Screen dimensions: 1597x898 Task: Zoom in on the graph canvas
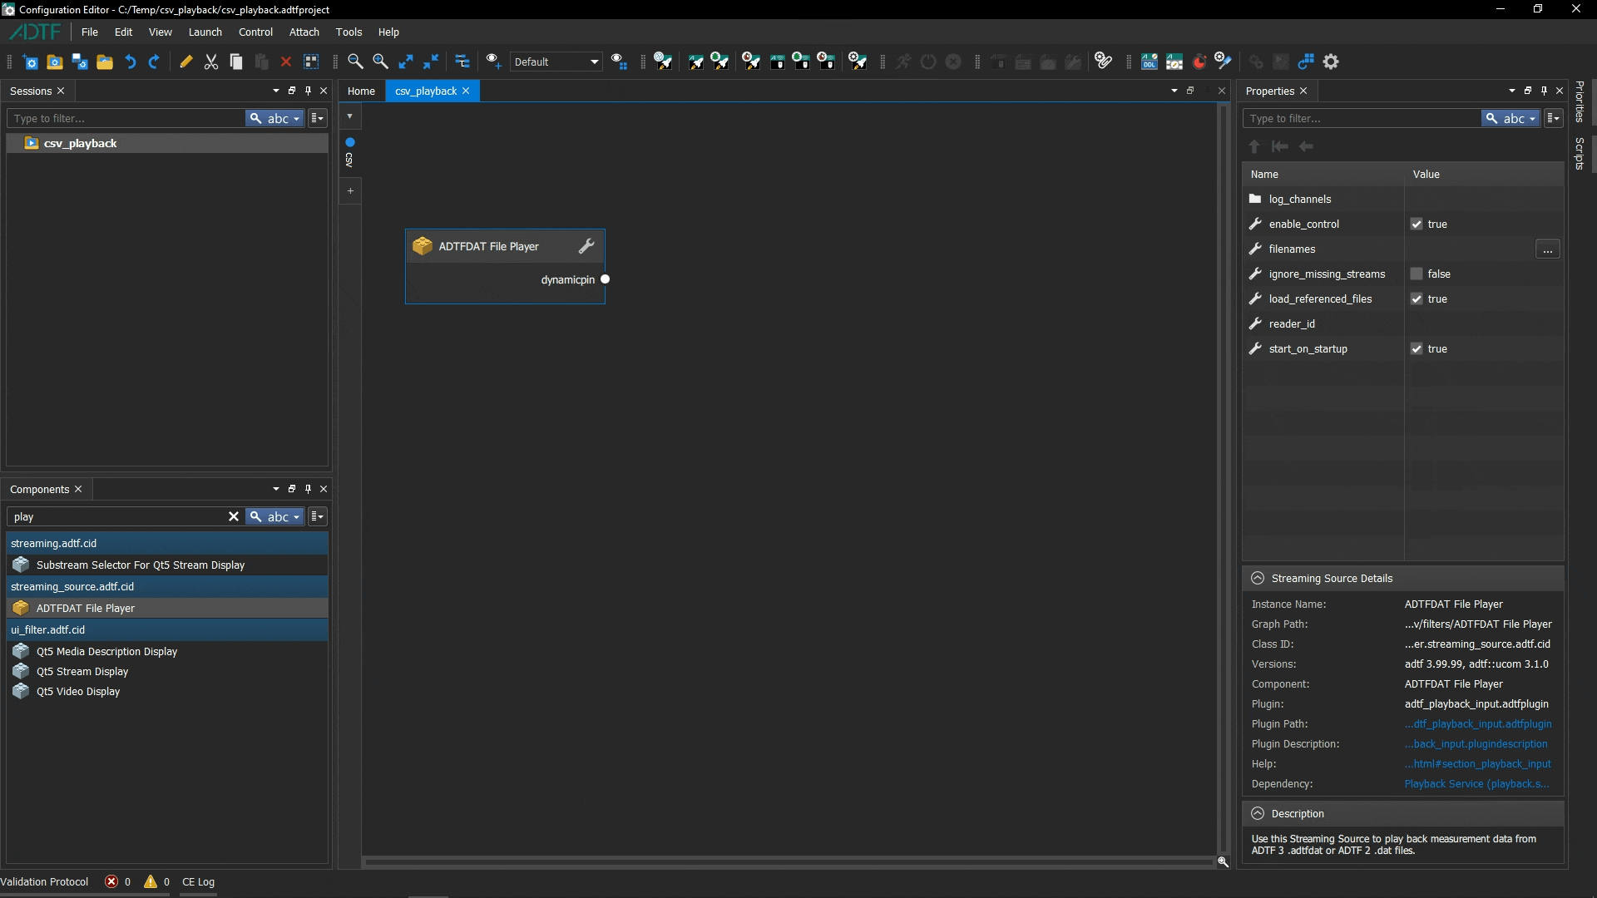coord(380,62)
